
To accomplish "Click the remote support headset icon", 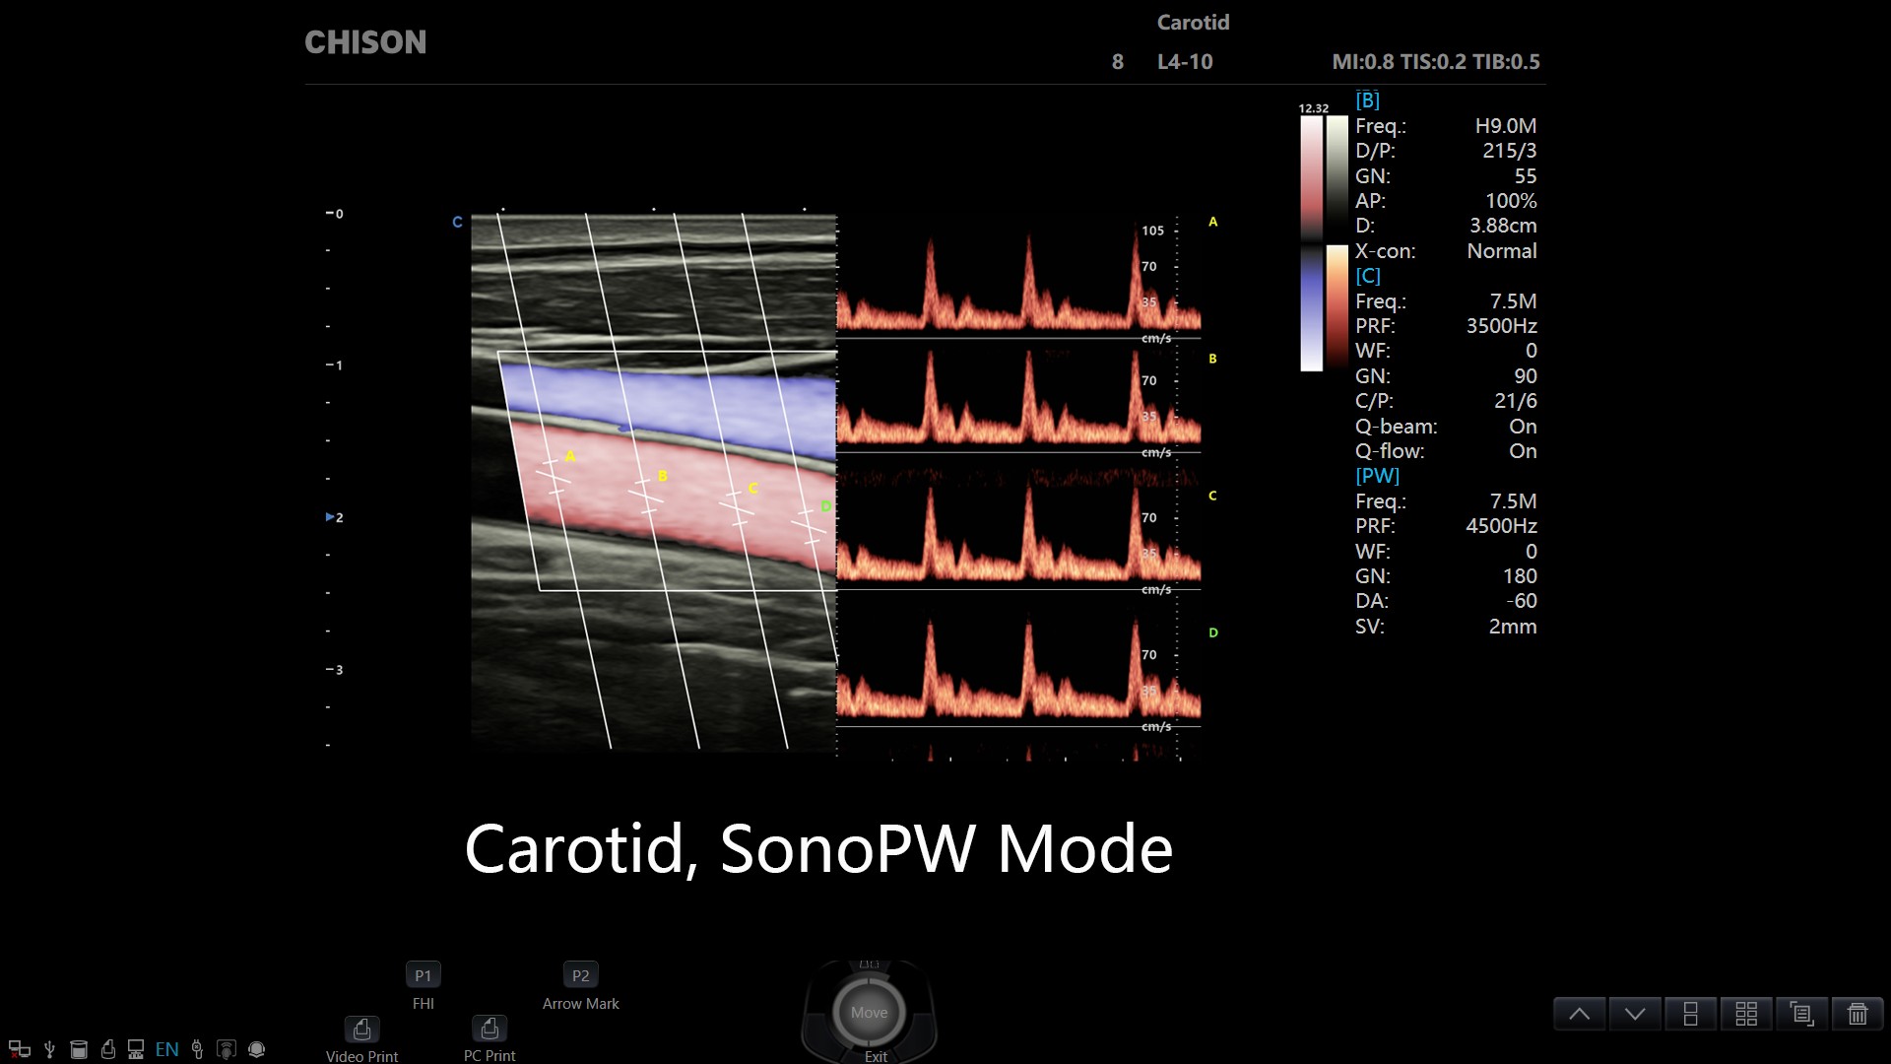I will [x=257, y=1049].
